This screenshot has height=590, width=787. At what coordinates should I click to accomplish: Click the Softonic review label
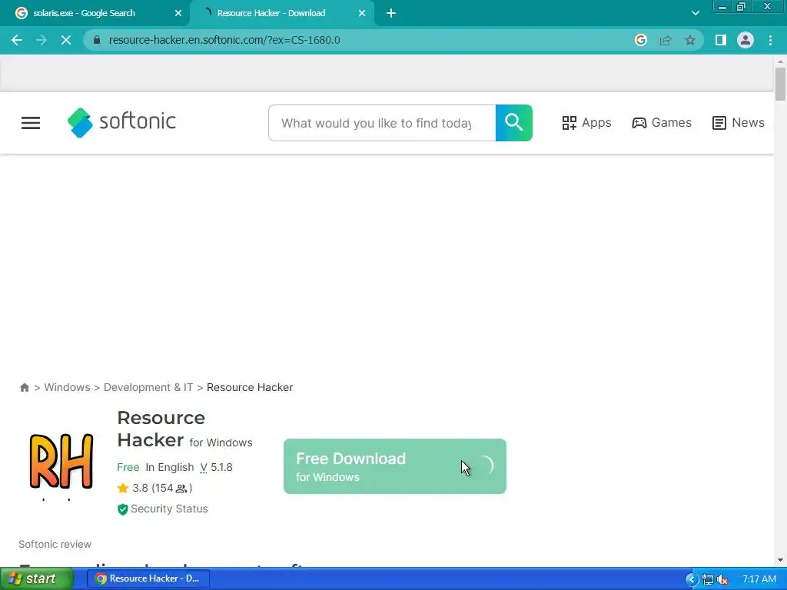(55, 545)
